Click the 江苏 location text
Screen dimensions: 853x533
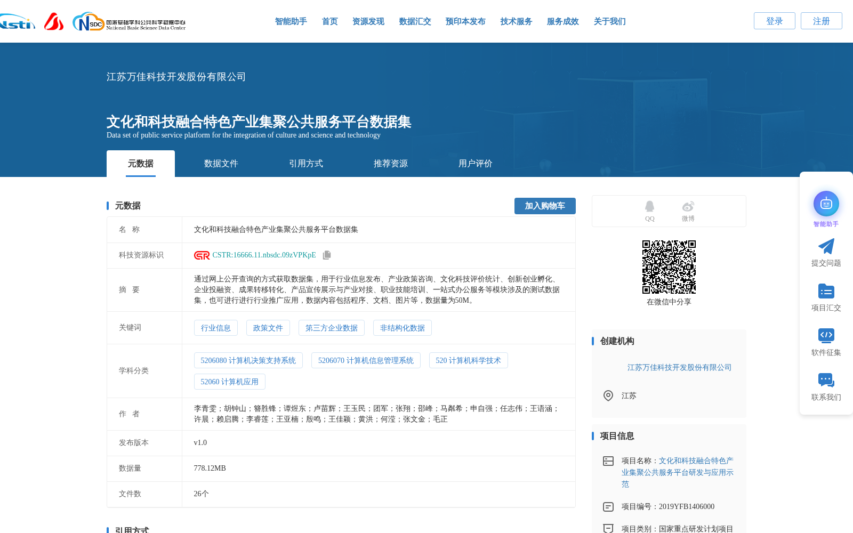(629, 396)
